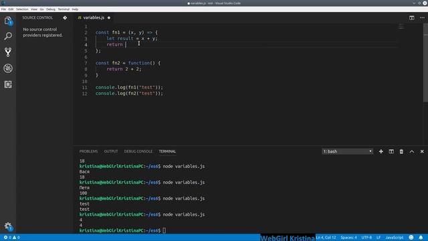Click 'const fn1' on line 2

point(108,33)
